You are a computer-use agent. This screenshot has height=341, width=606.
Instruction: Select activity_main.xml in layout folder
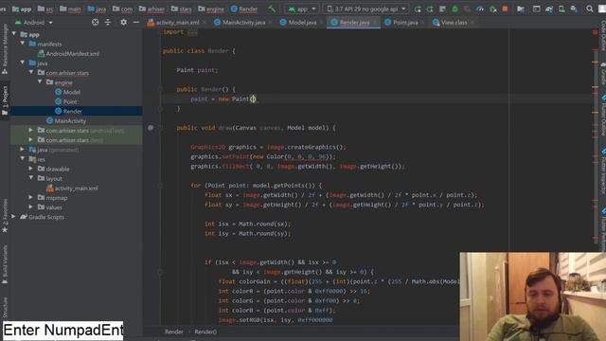coord(72,188)
